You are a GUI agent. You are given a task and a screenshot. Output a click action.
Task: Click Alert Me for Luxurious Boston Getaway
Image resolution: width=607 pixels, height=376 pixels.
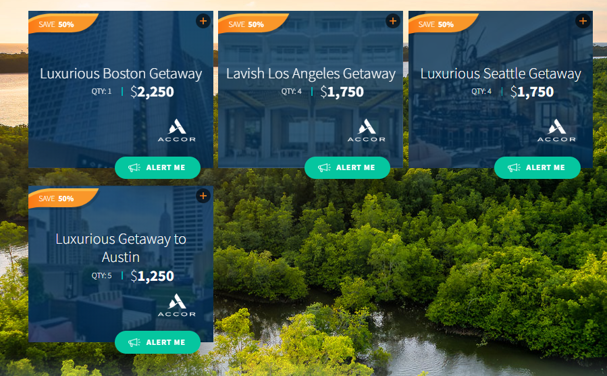157,167
